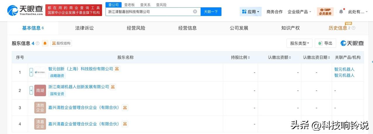This screenshot has height=134, width=373.
Task: Open 嘉兴清胜企业管理合伙企业 link
Action: [84, 108]
